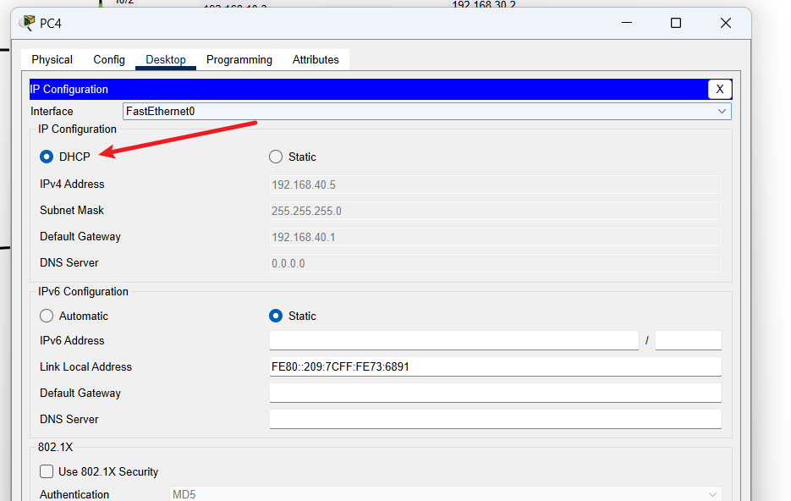Screen dimensions: 791x501
Task: Click the "Interface" label
Action: (x=52, y=112)
